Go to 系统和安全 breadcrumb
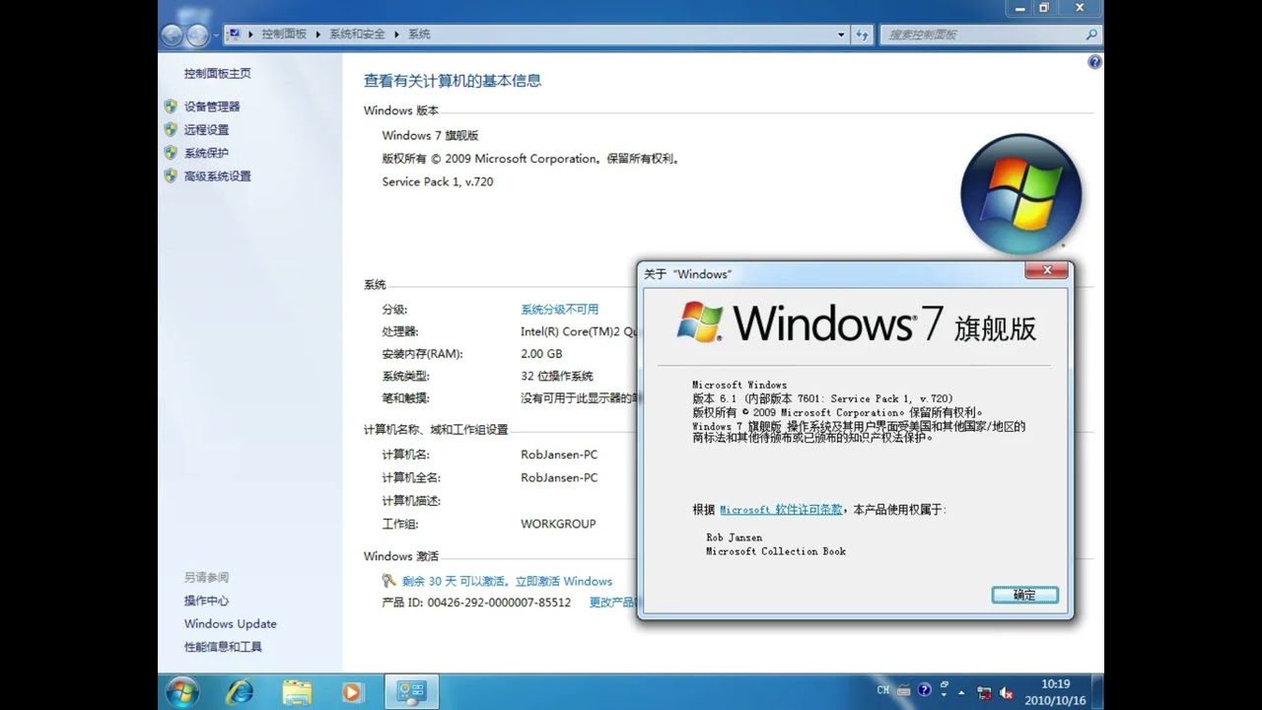Screen dimensions: 1262x710 [x=357, y=35]
